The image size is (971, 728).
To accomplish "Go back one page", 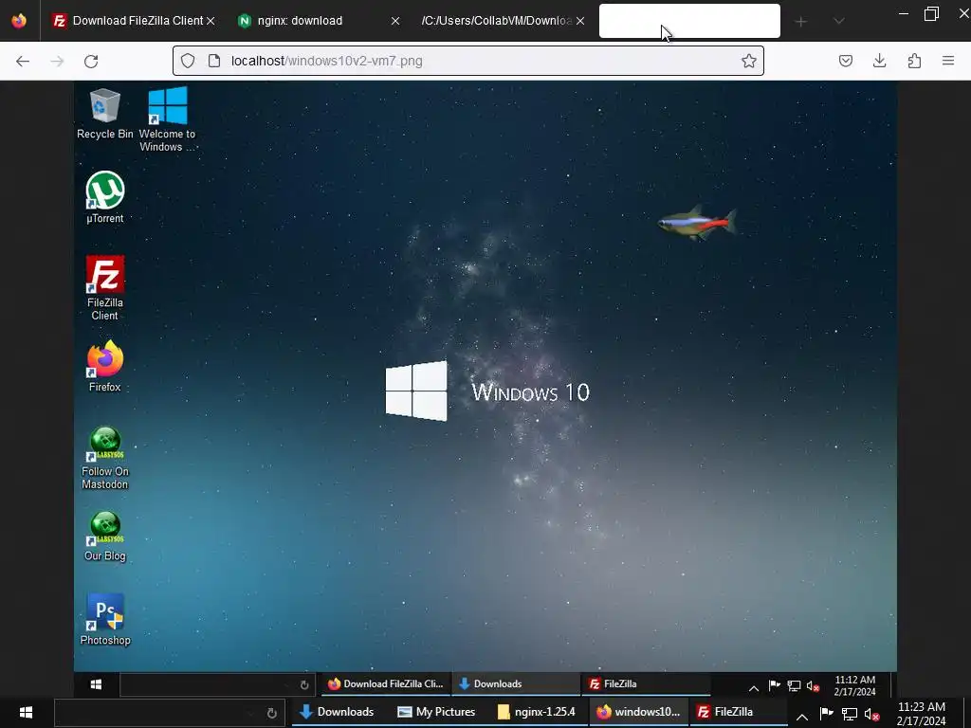I will tap(23, 61).
